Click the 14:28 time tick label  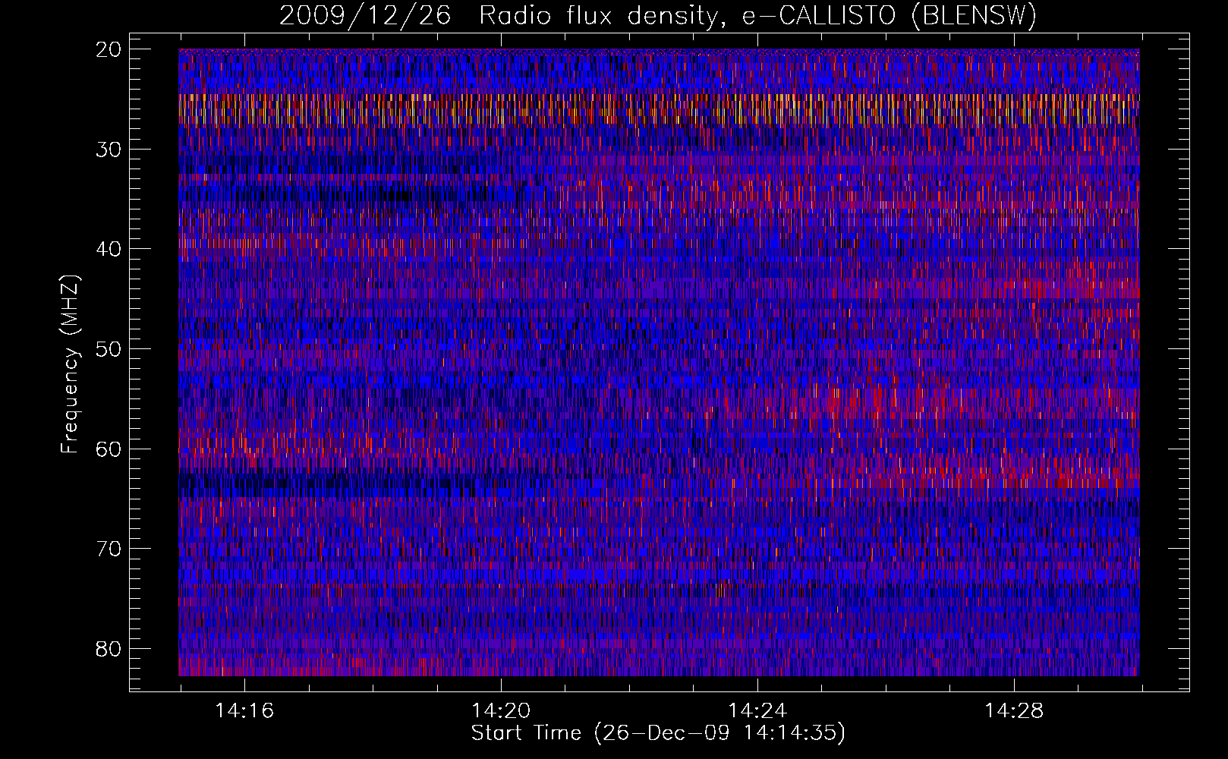[x=1014, y=711]
